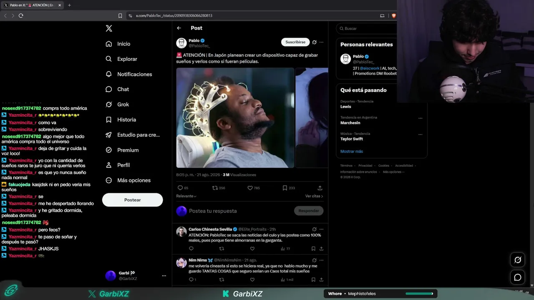Reply to Nim Nims' comment
Viewport: 534px width, 300px height.
[192, 280]
